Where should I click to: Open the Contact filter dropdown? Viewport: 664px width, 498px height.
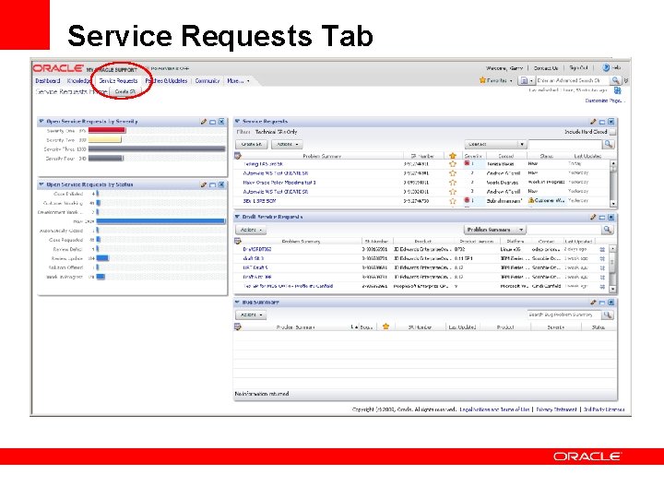pos(495,145)
